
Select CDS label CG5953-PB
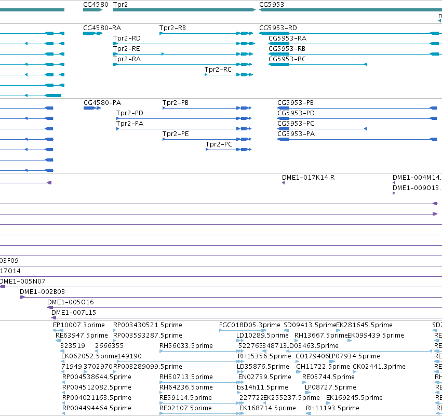pos(296,103)
